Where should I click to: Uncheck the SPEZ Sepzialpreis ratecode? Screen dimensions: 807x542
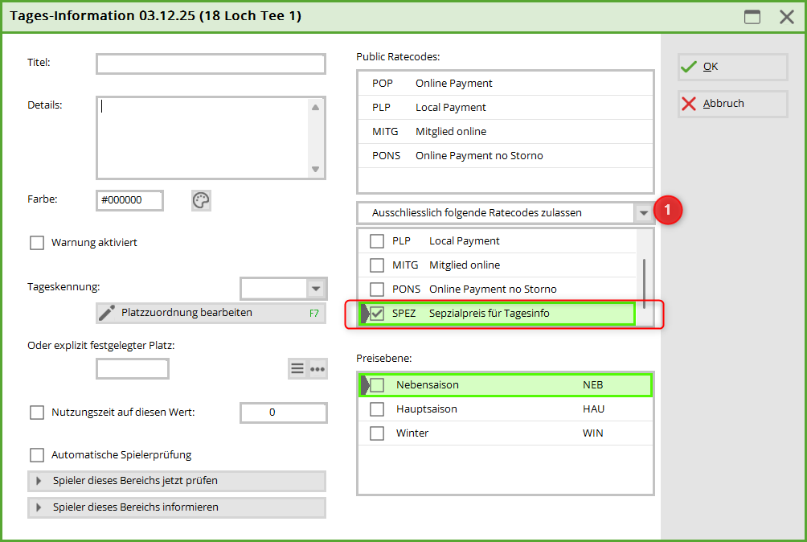377,313
